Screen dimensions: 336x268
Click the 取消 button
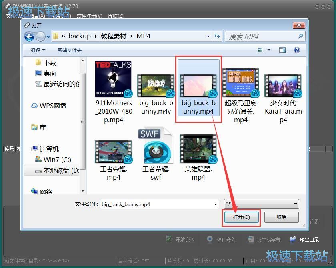point(281,217)
